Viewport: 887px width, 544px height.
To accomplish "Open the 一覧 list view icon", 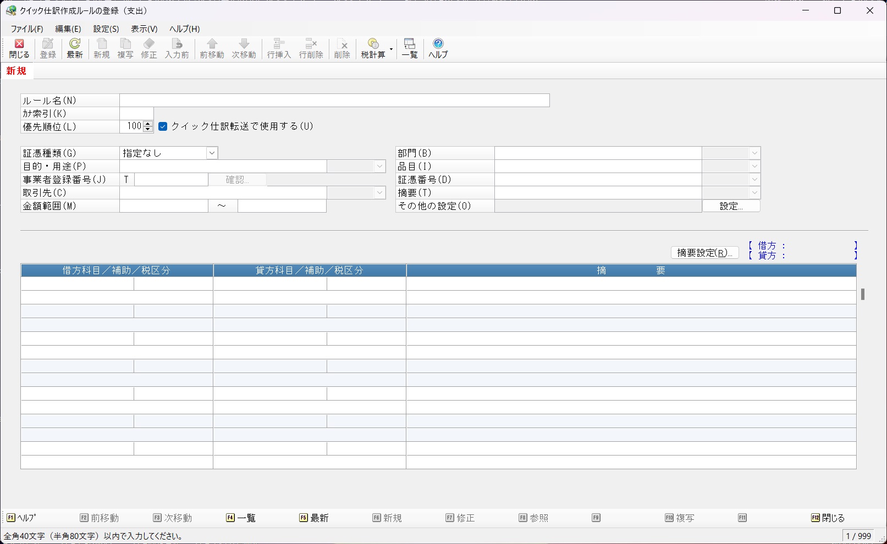I will [410, 48].
